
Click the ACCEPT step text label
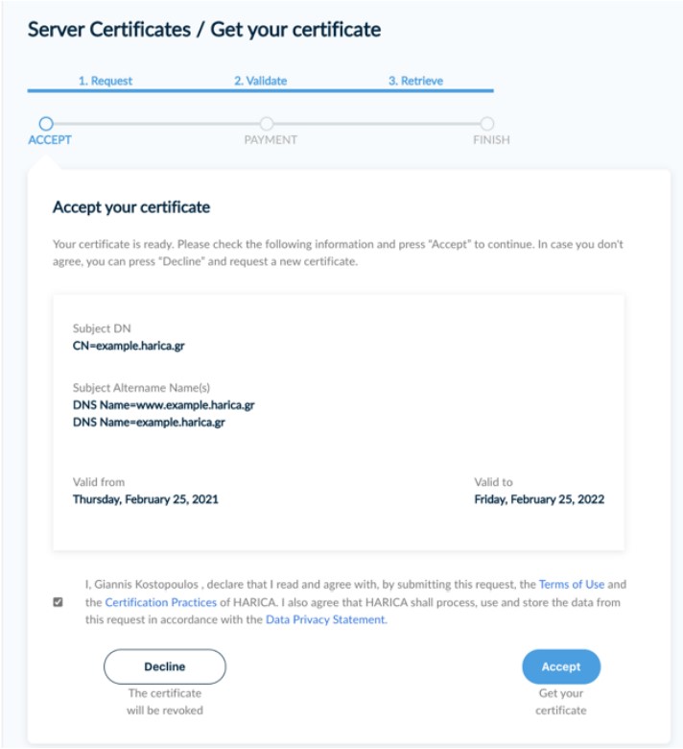[x=50, y=140]
